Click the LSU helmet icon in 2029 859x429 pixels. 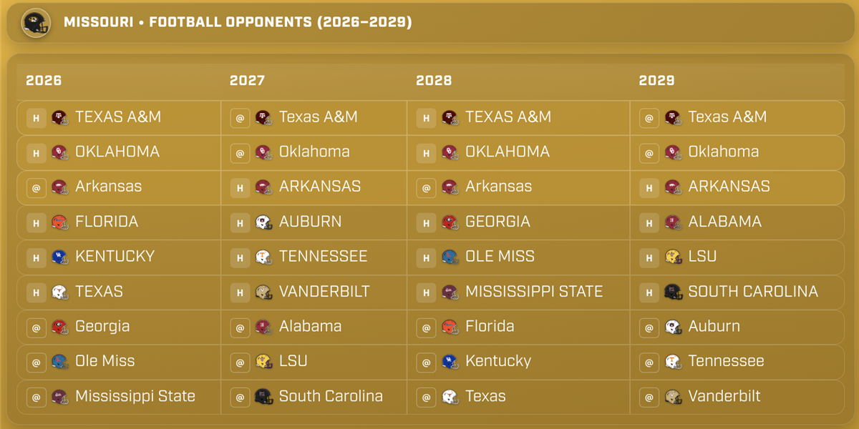point(673,257)
